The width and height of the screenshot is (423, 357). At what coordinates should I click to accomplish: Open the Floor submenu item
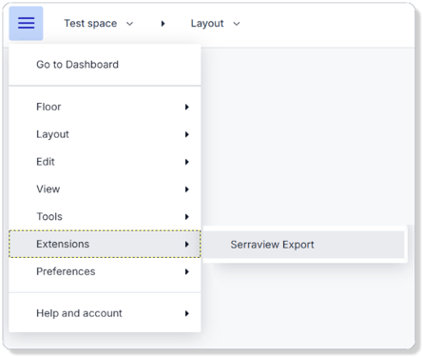(105, 107)
